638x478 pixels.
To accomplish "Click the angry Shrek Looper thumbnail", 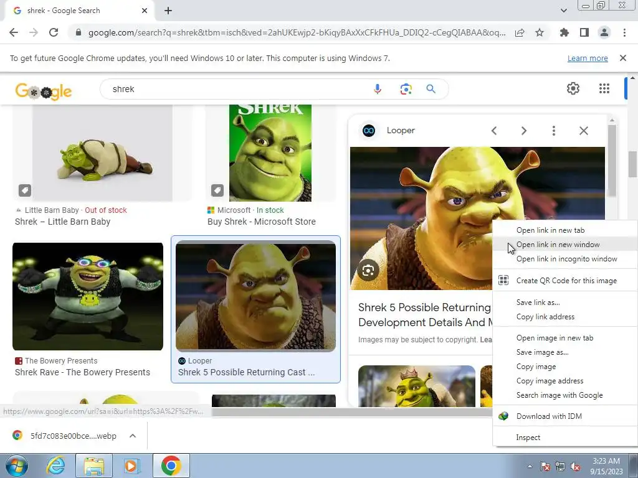I will click(x=255, y=296).
